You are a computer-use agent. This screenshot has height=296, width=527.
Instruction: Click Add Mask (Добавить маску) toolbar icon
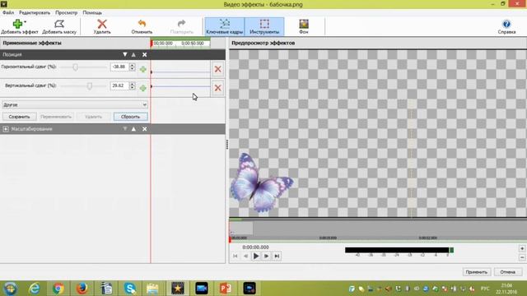(59, 26)
